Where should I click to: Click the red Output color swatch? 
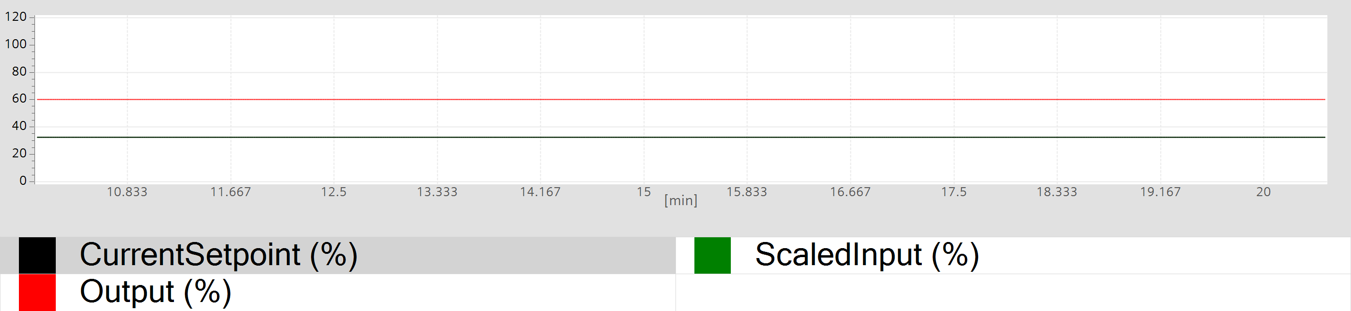tap(37, 292)
